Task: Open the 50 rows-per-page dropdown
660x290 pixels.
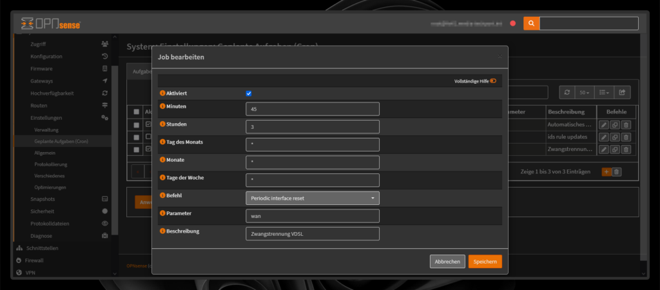Action: (584, 93)
